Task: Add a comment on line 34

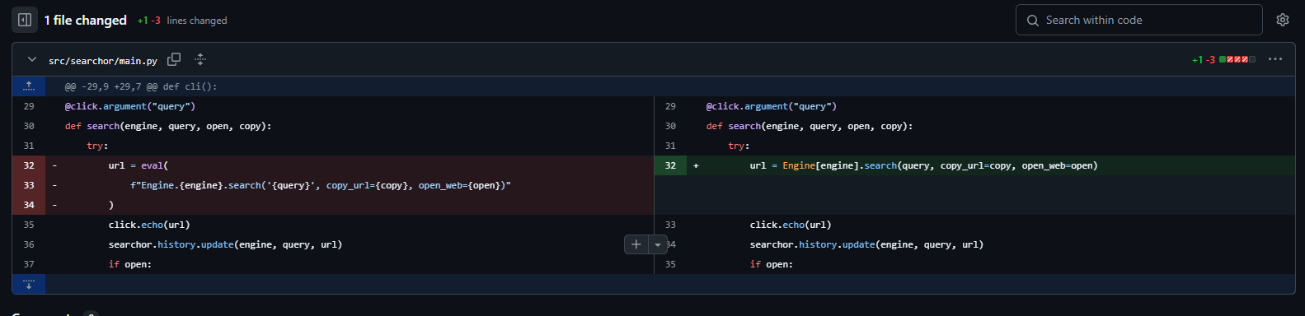Action: [636, 244]
